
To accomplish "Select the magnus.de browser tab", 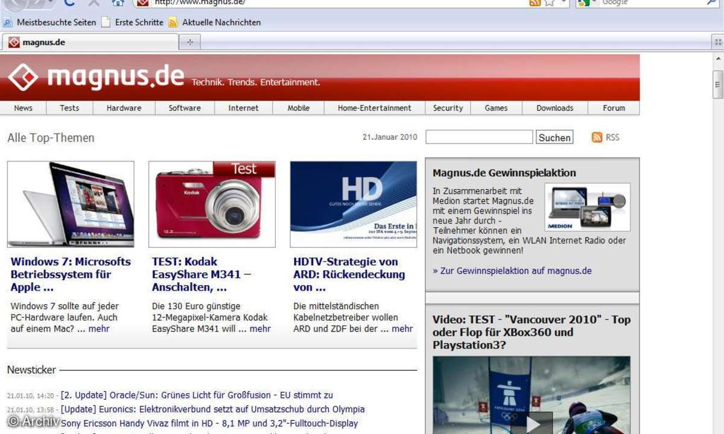I will click(x=91, y=42).
